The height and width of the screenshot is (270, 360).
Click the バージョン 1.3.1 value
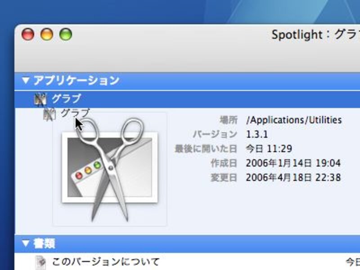pos(257,134)
